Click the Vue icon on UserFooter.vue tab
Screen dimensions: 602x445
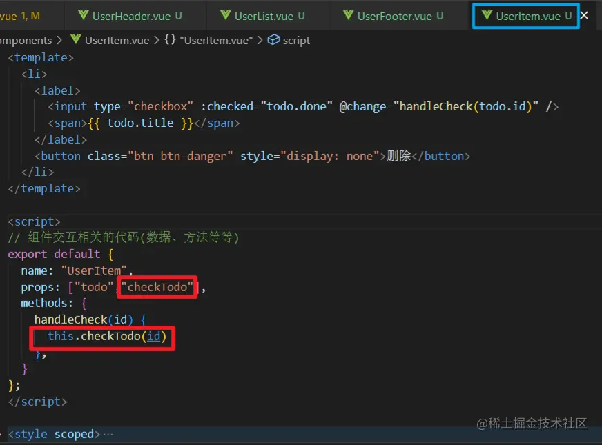348,15
